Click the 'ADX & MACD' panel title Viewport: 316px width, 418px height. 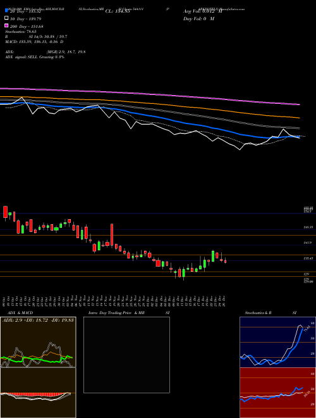(x=20, y=313)
